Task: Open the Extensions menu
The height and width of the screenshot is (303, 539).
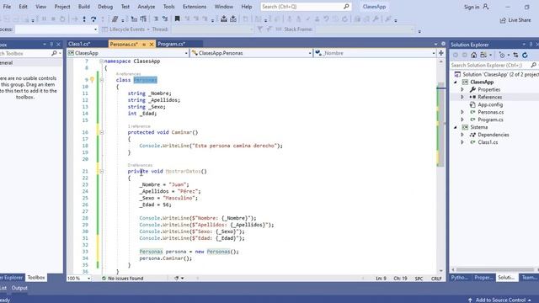Action: point(195,7)
